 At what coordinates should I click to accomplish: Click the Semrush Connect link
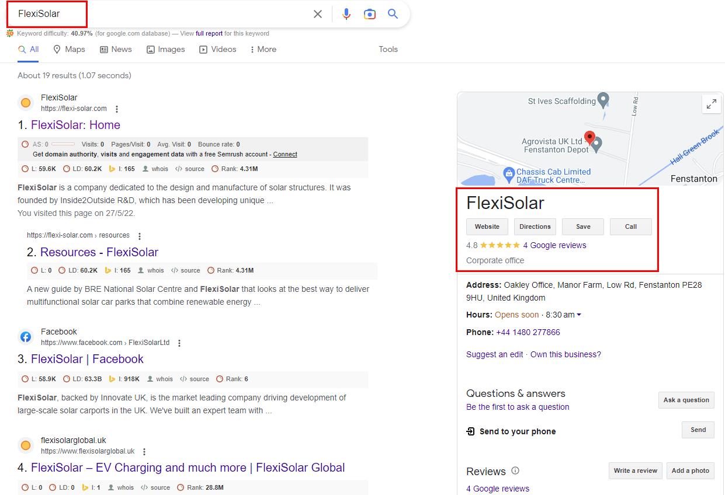[285, 155]
